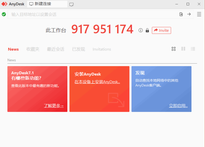
Task: Close the AnyDesk window
Action: (x=199, y=4)
